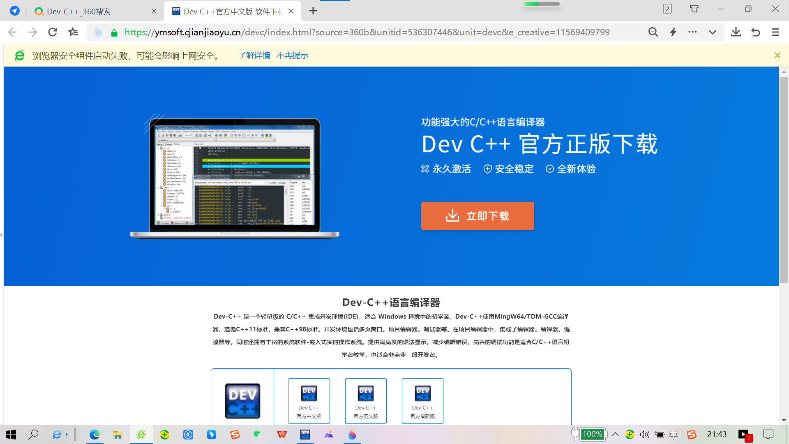This screenshot has height=444, width=789.
Task: Dismiss the security warning with 不再提示
Action: pyautogui.click(x=293, y=55)
